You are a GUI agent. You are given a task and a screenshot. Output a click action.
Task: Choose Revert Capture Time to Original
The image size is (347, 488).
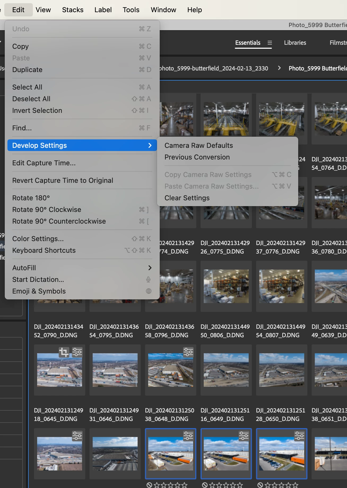coord(82,180)
